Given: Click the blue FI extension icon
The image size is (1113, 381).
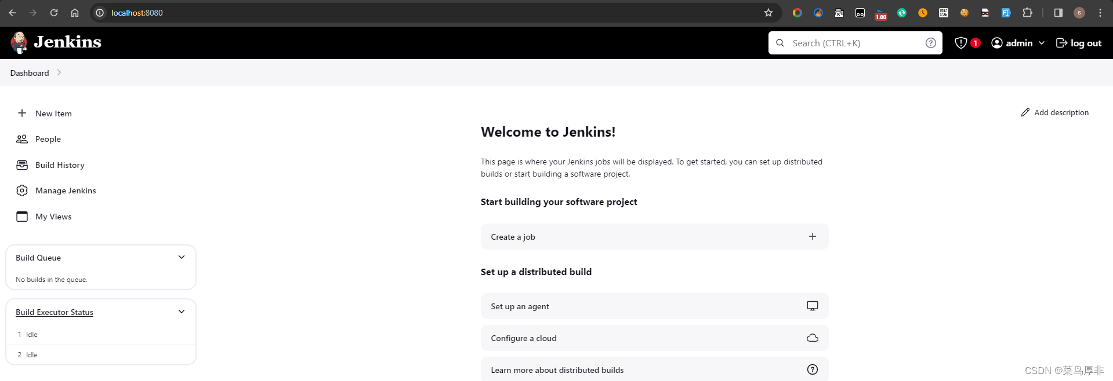Looking at the screenshot, I should (1006, 13).
